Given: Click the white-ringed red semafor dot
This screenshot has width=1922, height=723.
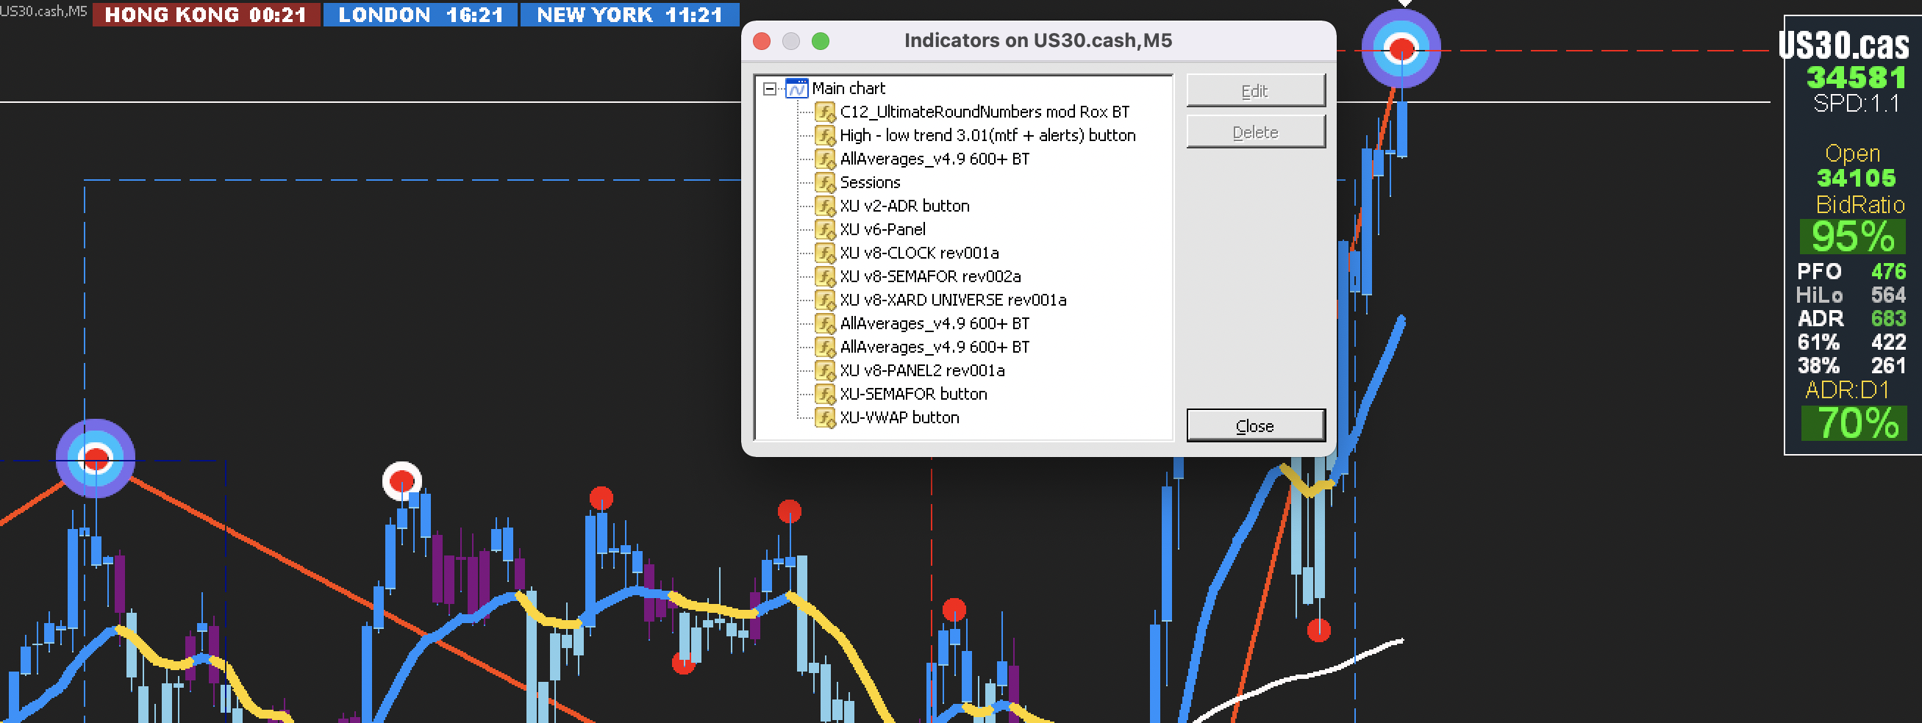Looking at the screenshot, I should tap(402, 481).
